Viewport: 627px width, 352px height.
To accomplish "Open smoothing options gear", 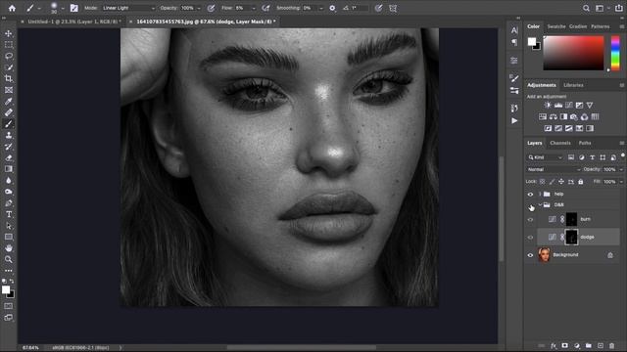I will [332, 8].
